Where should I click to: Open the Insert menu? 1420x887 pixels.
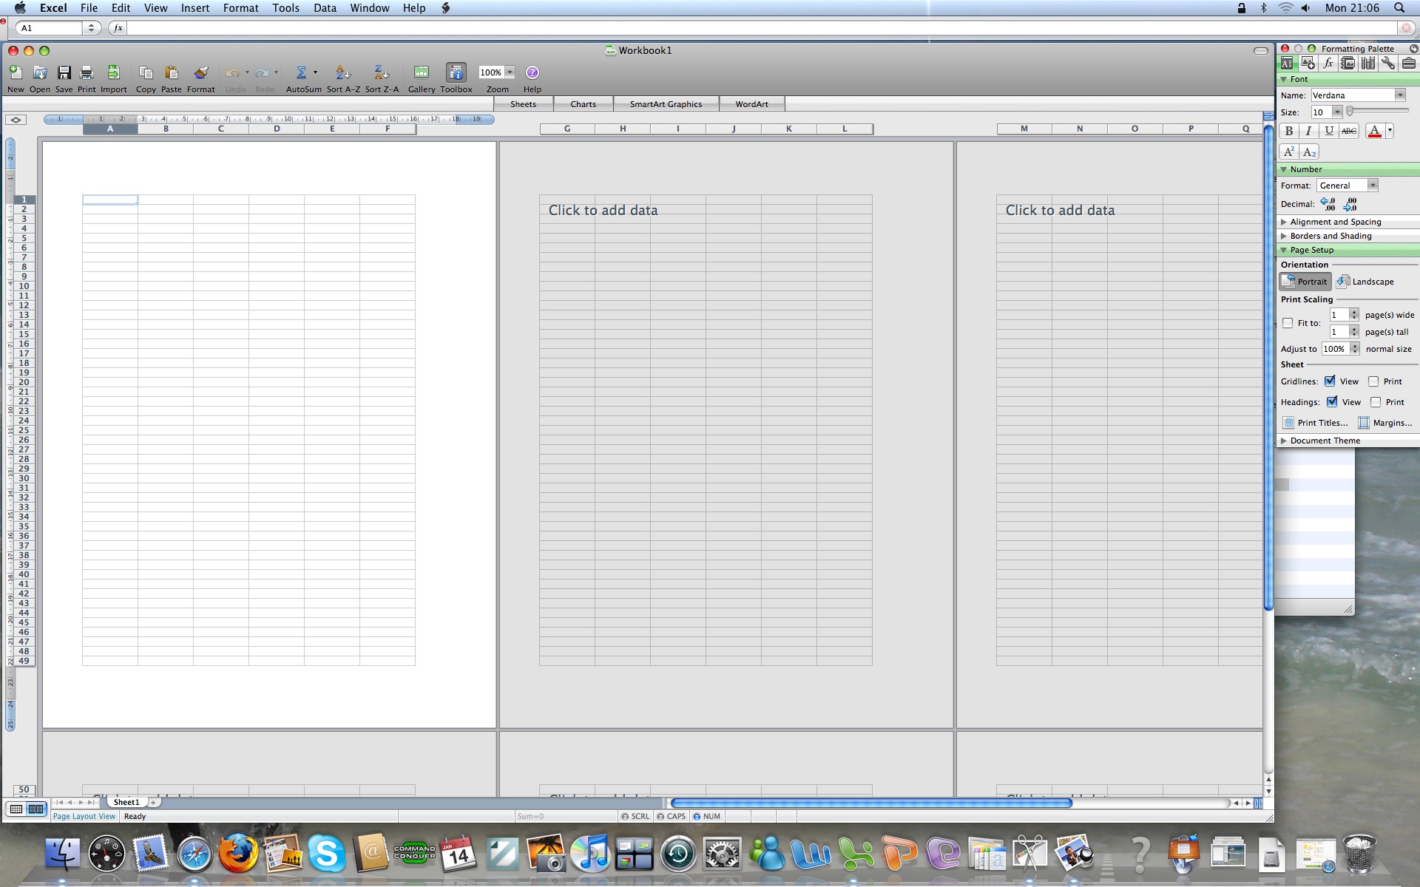[195, 8]
